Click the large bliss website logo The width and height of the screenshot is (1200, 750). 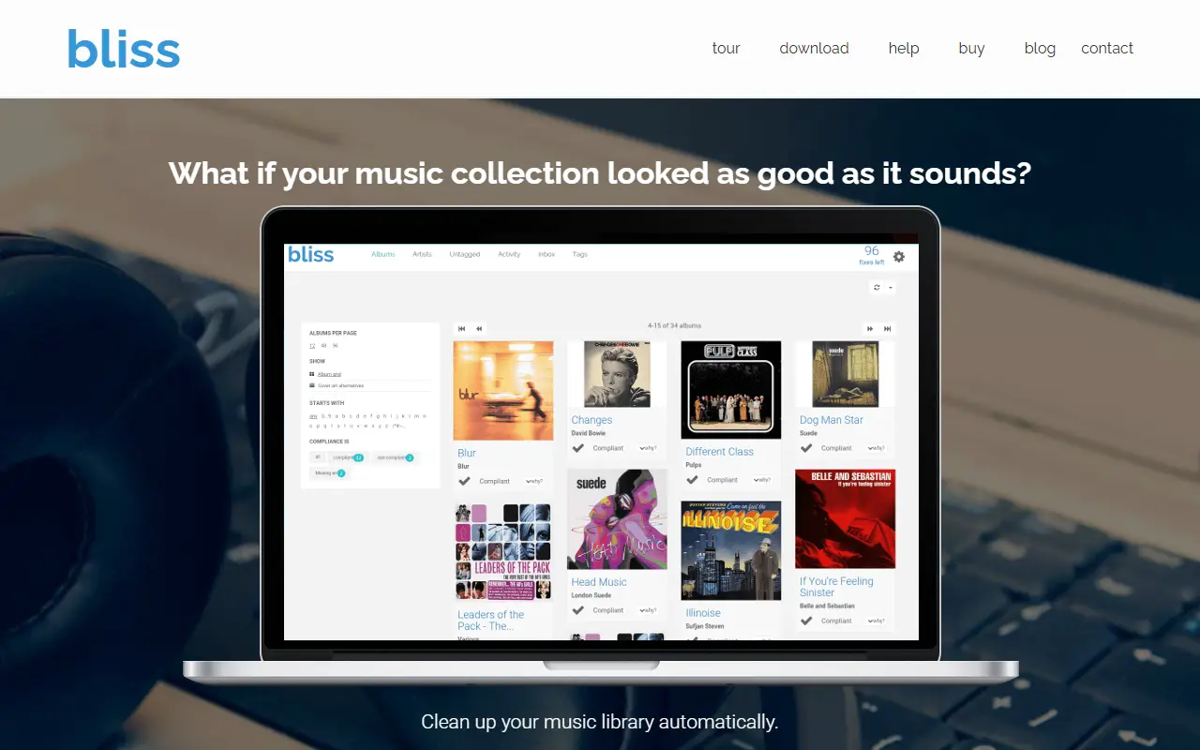(x=124, y=49)
